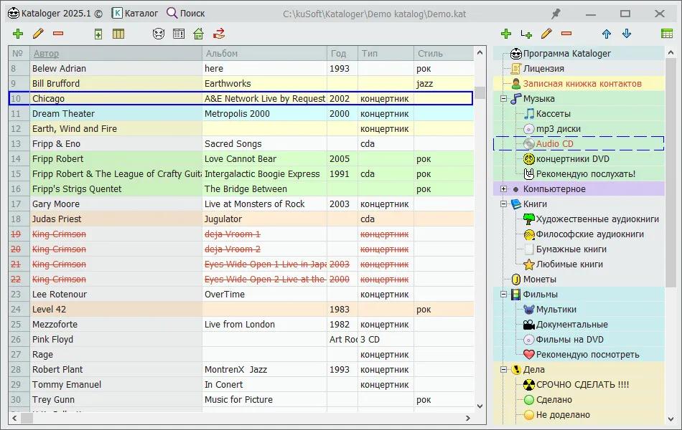Collapse the Музыка tree node
Screen dimensions: 682x430
click(x=503, y=99)
